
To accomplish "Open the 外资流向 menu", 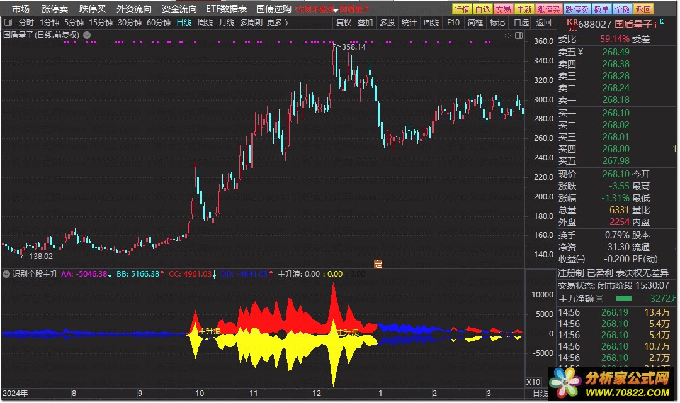I will pos(134,9).
